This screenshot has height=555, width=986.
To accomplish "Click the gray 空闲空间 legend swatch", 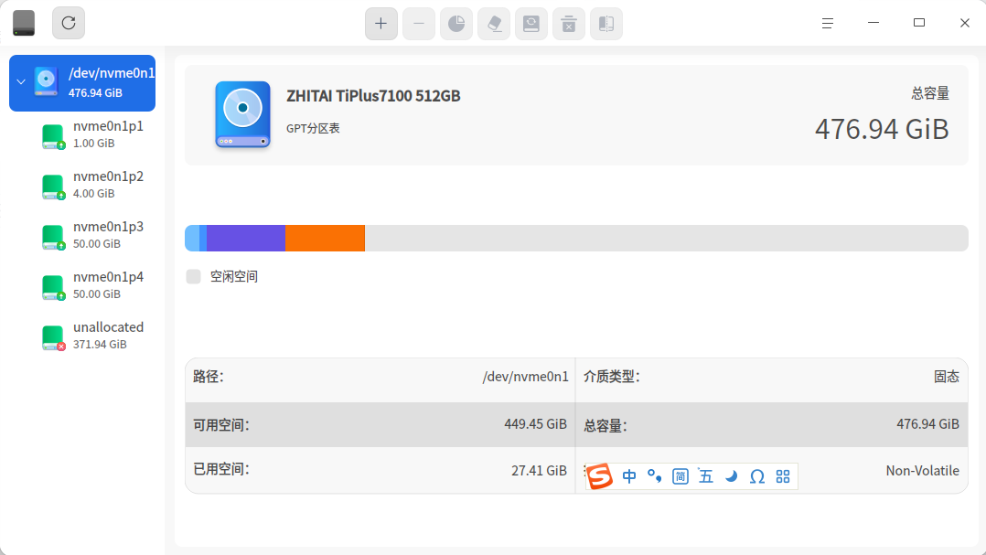I will [x=194, y=276].
